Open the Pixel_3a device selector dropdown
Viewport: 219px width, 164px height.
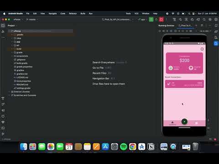[x=118, y=20]
